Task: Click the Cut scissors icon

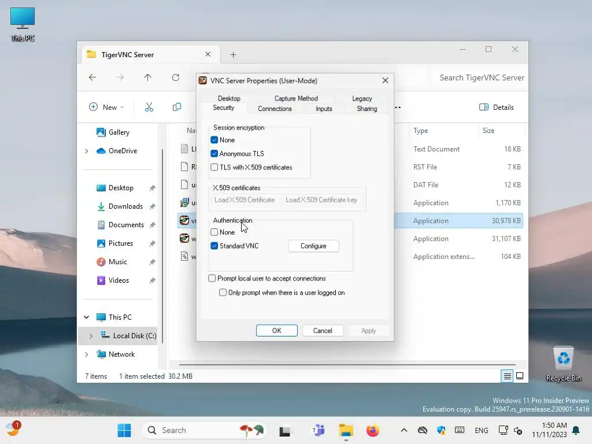Action: coord(149,107)
